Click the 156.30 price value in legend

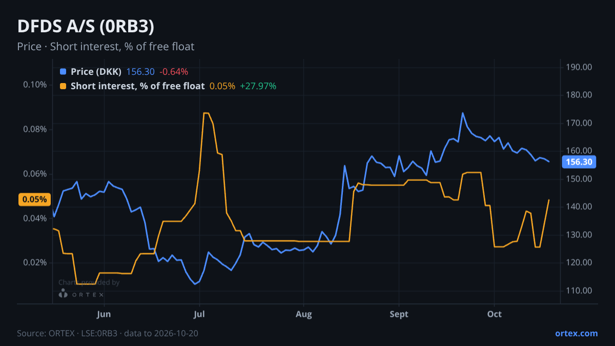(140, 72)
